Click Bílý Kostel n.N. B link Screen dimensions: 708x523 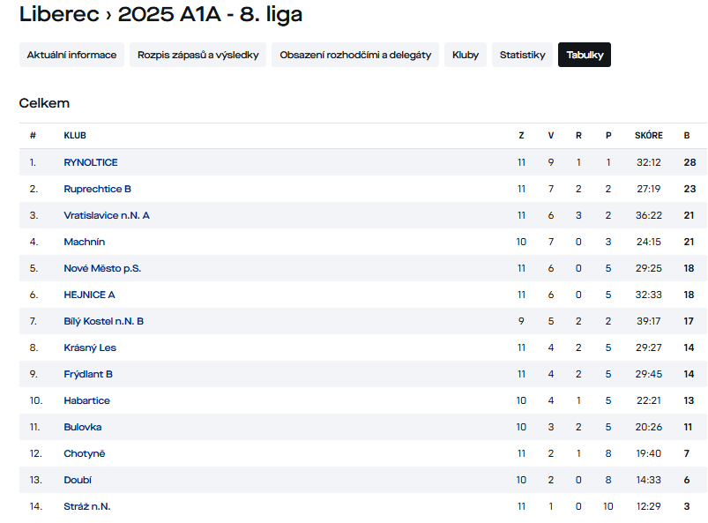click(103, 321)
